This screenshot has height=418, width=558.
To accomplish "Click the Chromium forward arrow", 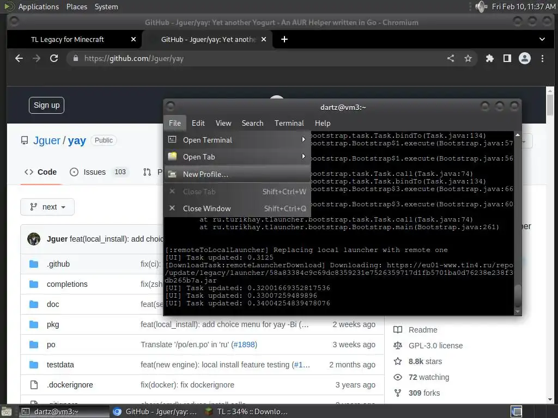I will (37, 58).
